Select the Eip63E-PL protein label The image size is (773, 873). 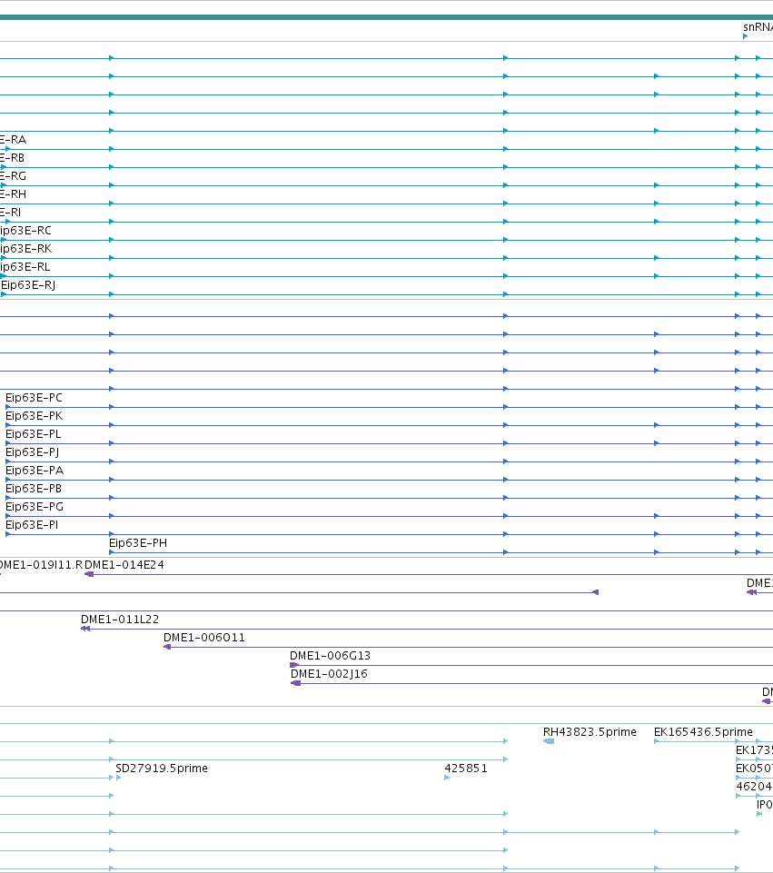(x=34, y=433)
